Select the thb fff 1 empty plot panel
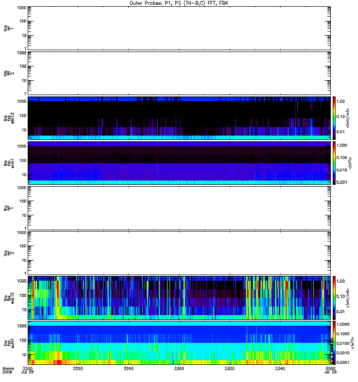358x382 pixels. coord(179,28)
